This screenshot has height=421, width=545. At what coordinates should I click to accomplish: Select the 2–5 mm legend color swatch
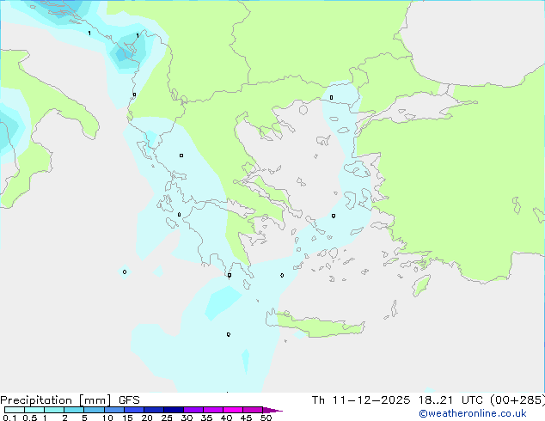pyautogui.click(x=74, y=410)
